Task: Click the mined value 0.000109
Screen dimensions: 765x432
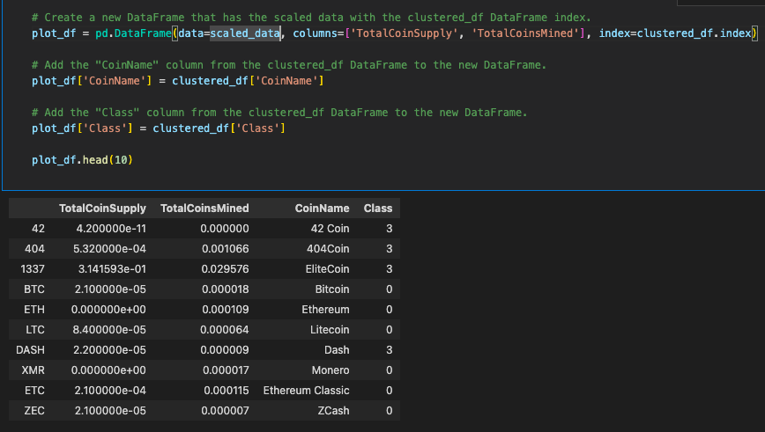Action: tap(226, 310)
